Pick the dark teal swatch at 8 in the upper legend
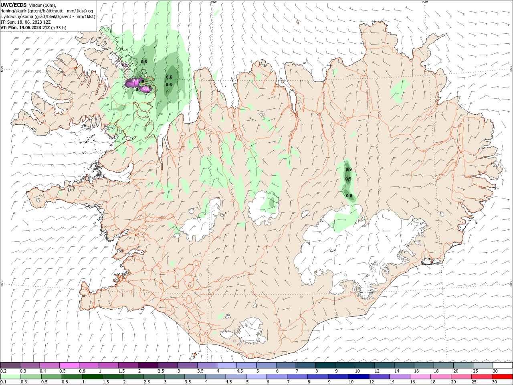The height and width of the screenshot is (385, 513). coord(325,365)
